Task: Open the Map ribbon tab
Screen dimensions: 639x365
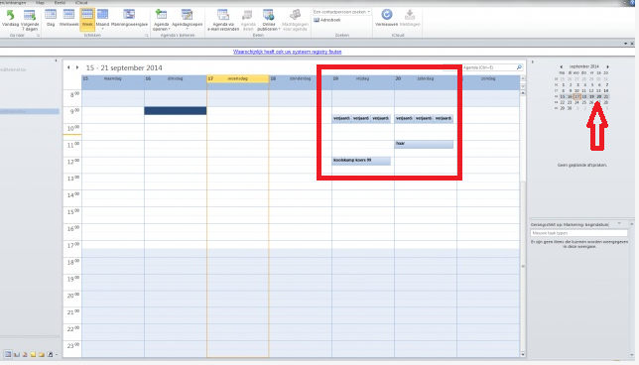Action: point(40,2)
